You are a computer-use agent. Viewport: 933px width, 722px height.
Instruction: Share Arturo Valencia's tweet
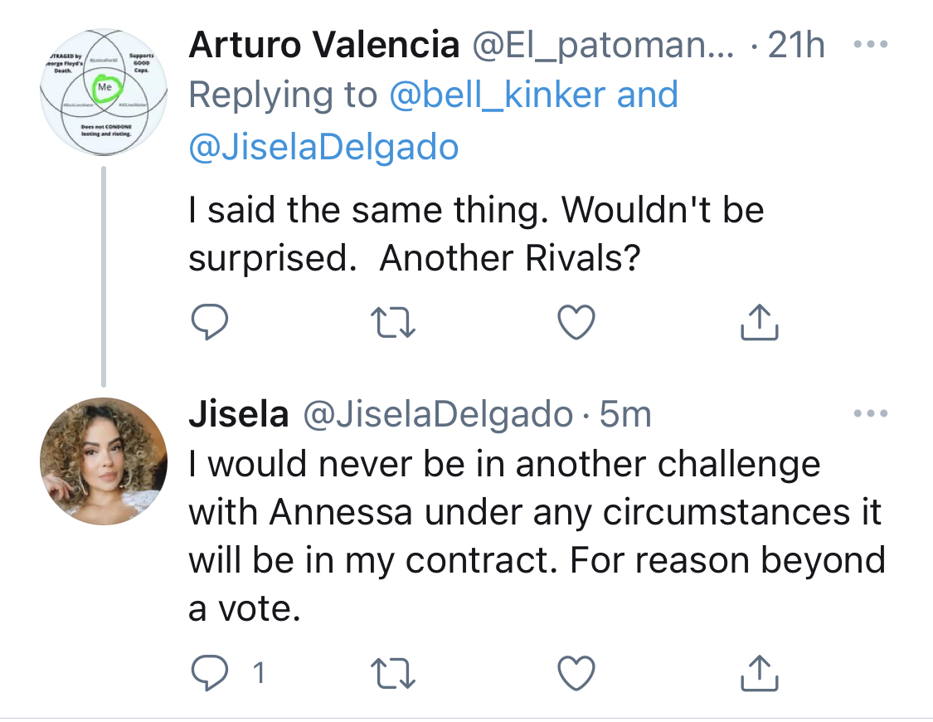[759, 322]
